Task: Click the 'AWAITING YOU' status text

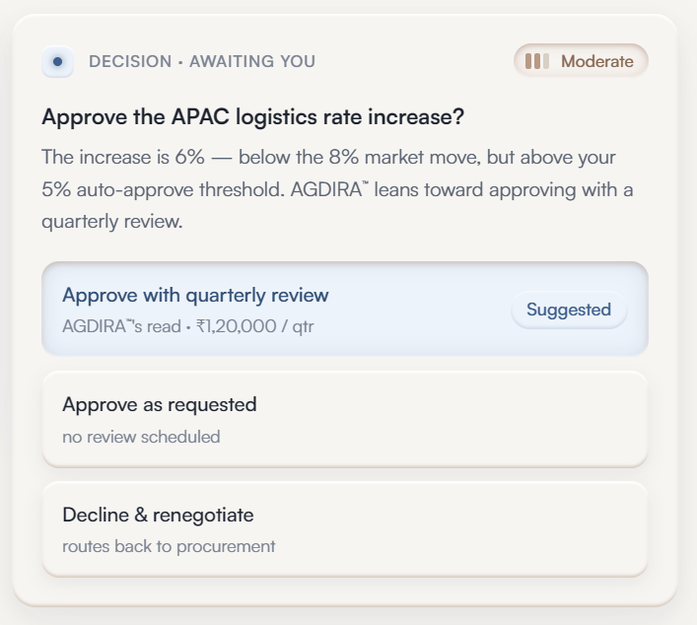Action: tap(252, 61)
